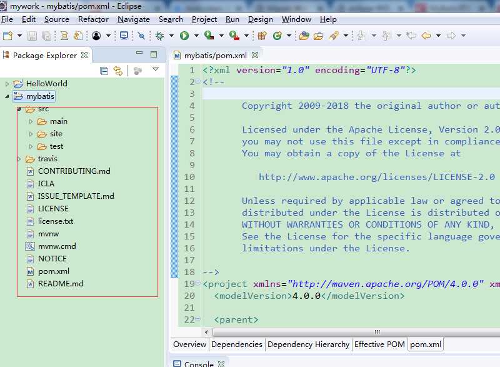Switch to the Overview tab
Image resolution: width=500 pixels, height=367 pixels.
pyautogui.click(x=190, y=344)
